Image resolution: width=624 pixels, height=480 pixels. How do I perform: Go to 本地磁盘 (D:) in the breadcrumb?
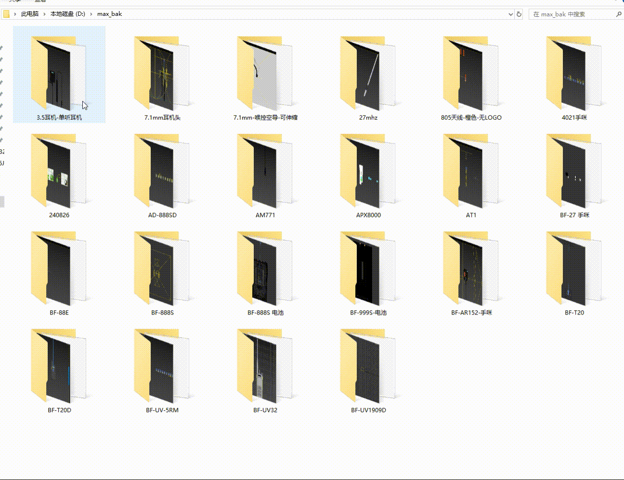pyautogui.click(x=68, y=14)
